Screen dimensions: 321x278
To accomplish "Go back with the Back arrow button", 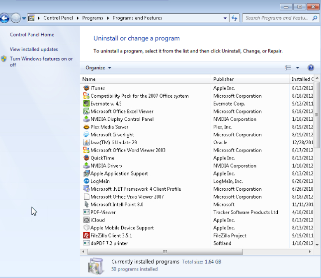I will pyautogui.click(x=4, y=18).
